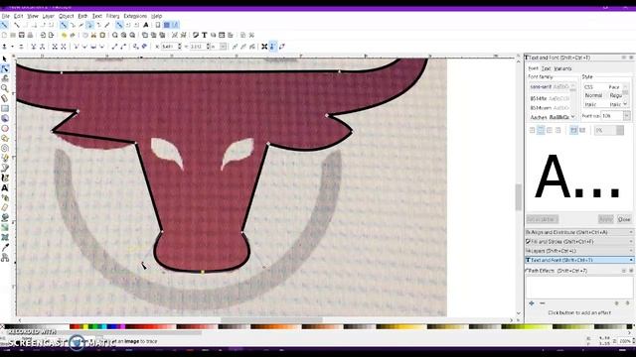Viewport: 636px width, 357px height.
Task: Select the Paint Bucket tool
Action: [x=5, y=217]
